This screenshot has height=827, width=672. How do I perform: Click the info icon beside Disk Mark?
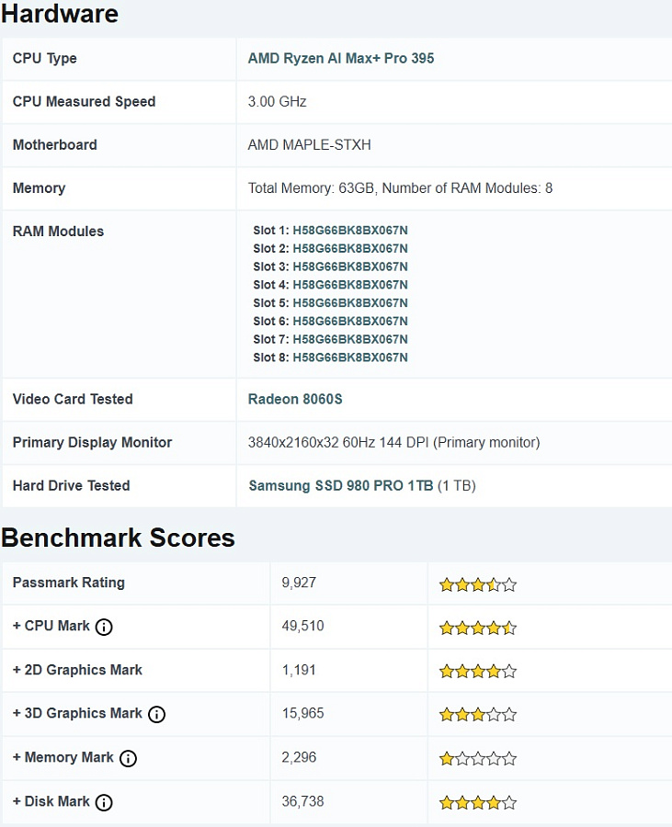[x=104, y=803]
